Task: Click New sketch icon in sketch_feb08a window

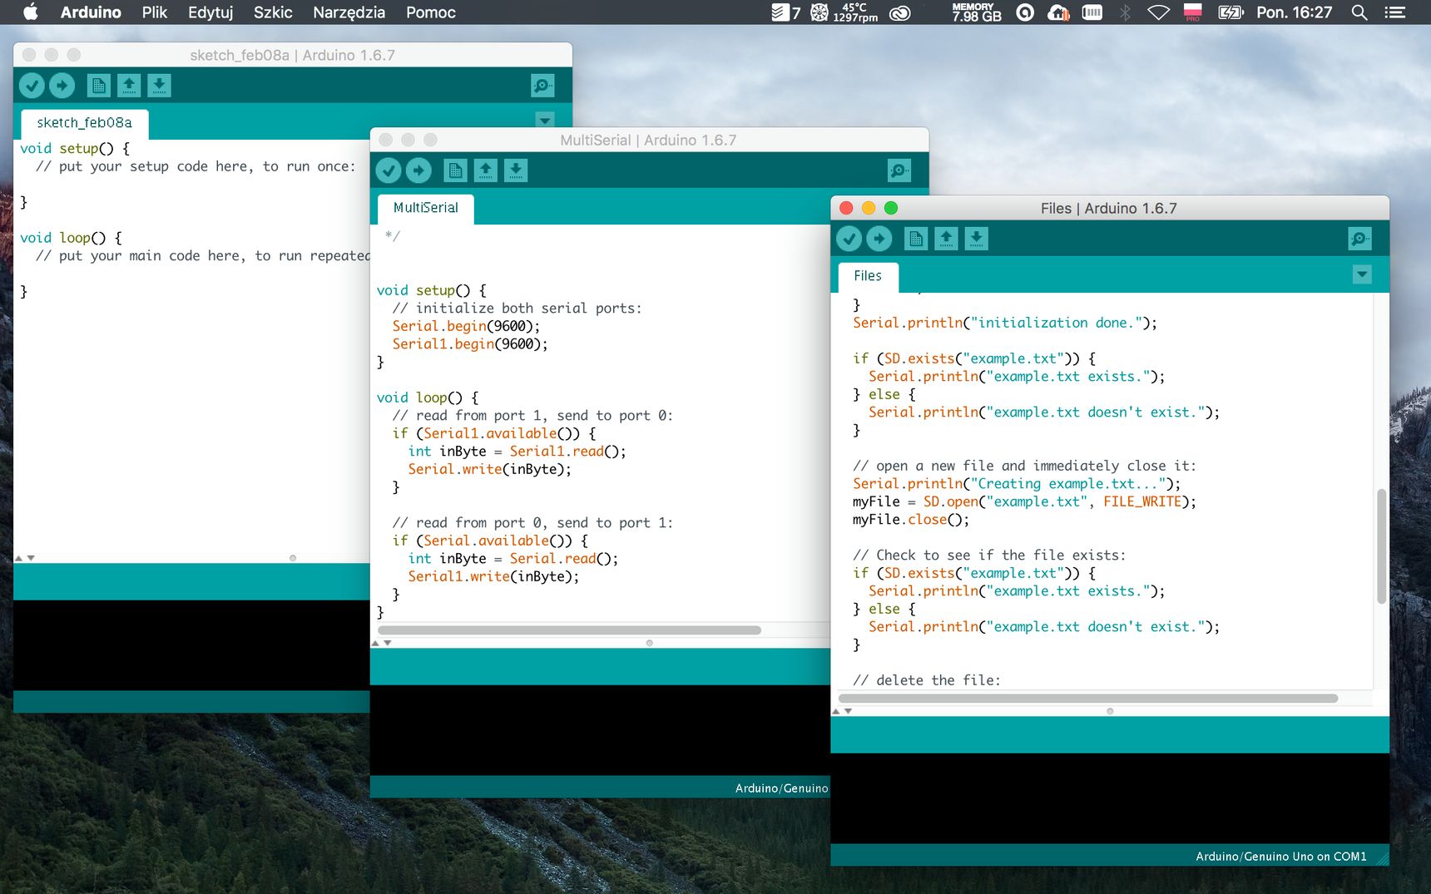Action: (x=98, y=86)
